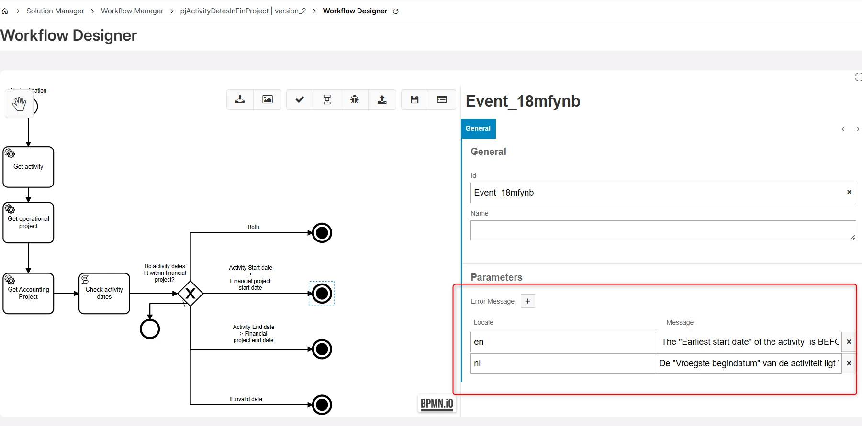Click the Event_18mfynb panel title
This screenshot has width=862, height=426.
[523, 101]
